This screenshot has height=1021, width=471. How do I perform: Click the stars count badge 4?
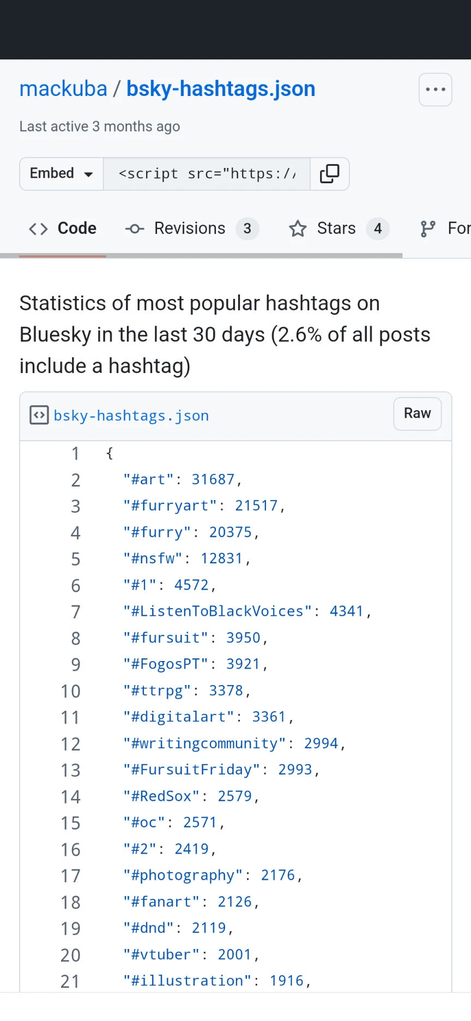tap(378, 229)
